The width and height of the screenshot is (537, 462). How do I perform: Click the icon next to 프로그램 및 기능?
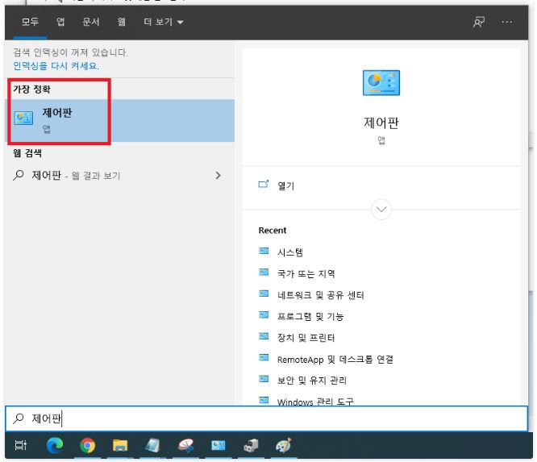tap(264, 314)
